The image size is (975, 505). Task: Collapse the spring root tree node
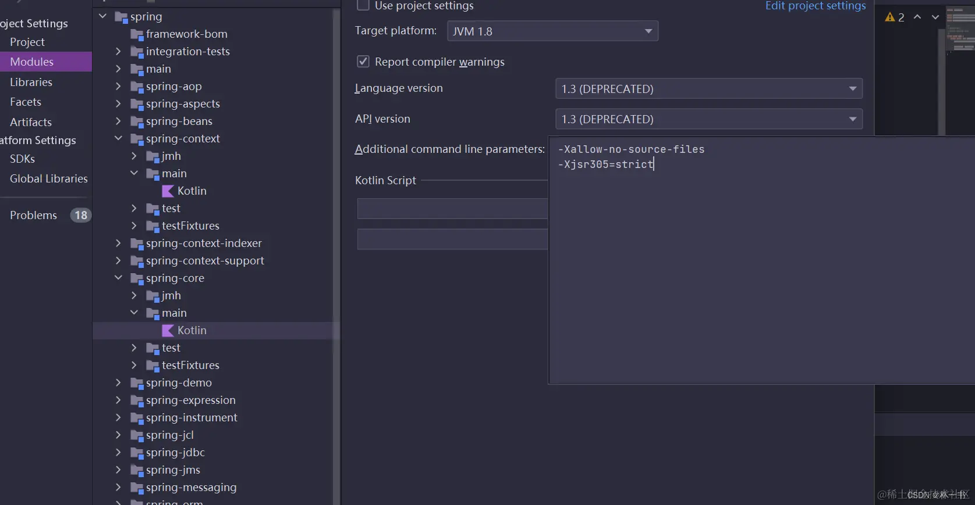102,16
